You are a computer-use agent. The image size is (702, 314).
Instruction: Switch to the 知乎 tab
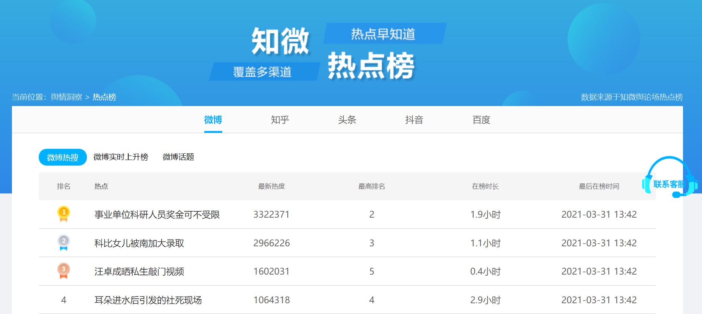click(x=280, y=120)
